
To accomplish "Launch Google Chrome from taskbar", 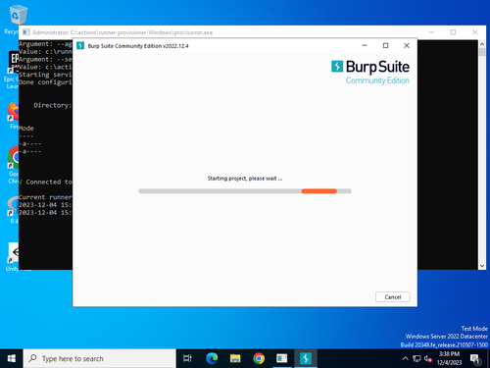I will (259, 359).
